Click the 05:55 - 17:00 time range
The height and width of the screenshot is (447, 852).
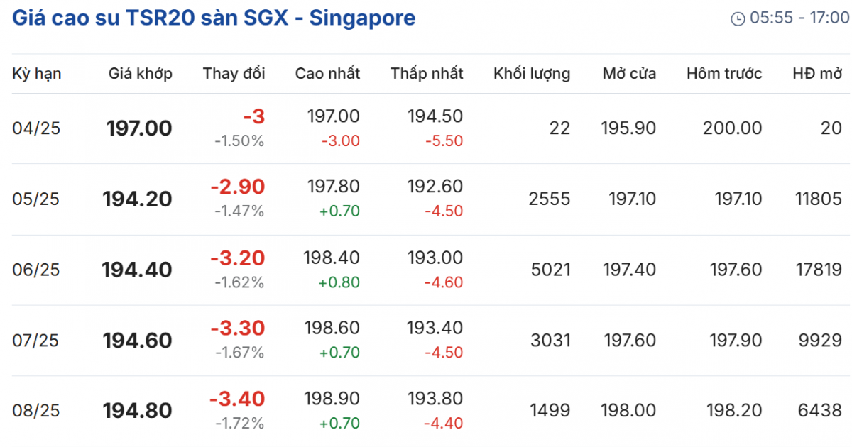tap(799, 18)
